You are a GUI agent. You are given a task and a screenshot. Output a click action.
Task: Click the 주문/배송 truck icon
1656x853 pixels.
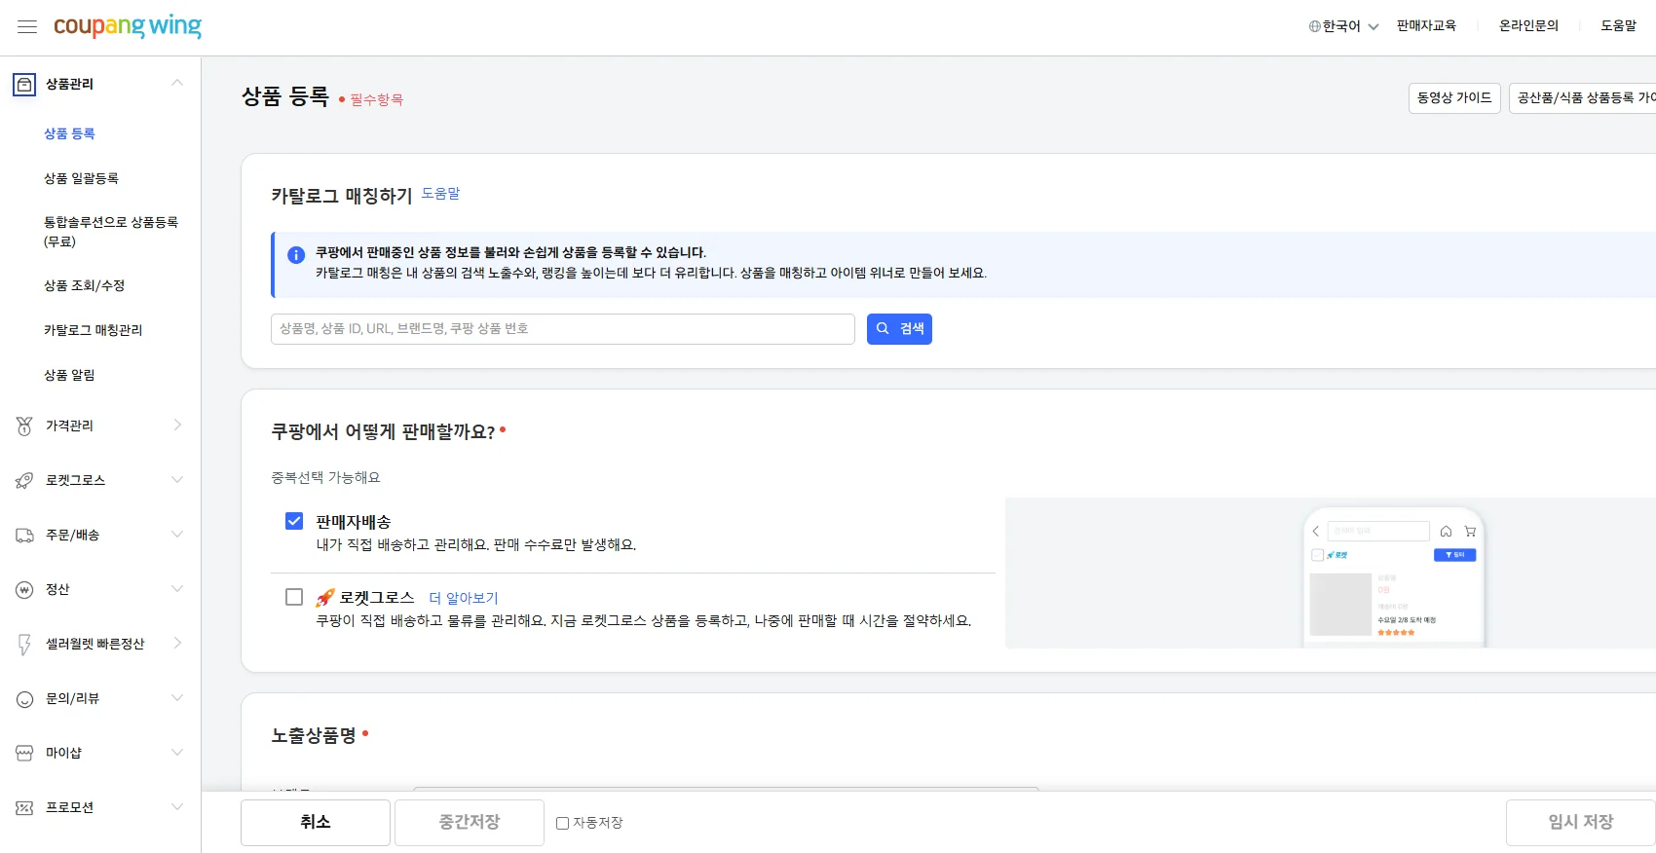pyautogui.click(x=24, y=535)
